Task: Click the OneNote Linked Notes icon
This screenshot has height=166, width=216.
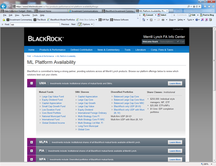Action: (x=206, y=20)
